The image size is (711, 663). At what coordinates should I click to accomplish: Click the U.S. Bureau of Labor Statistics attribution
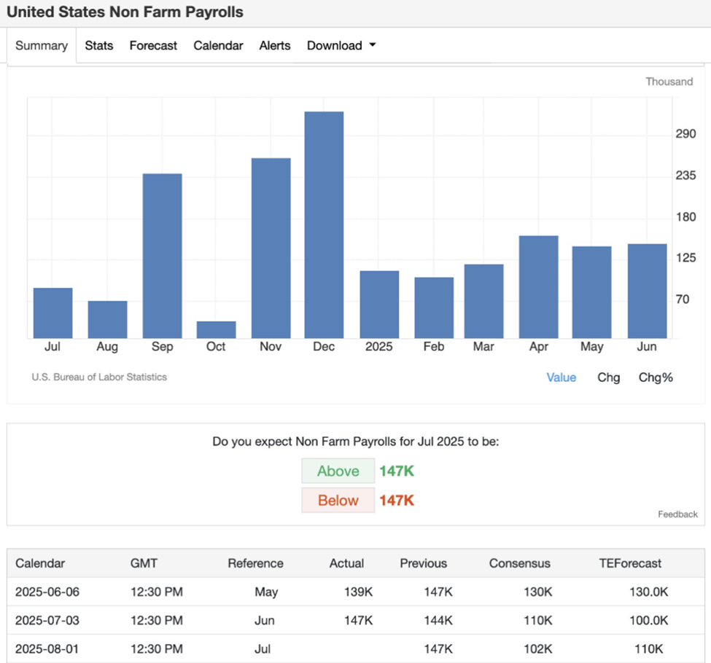point(99,377)
